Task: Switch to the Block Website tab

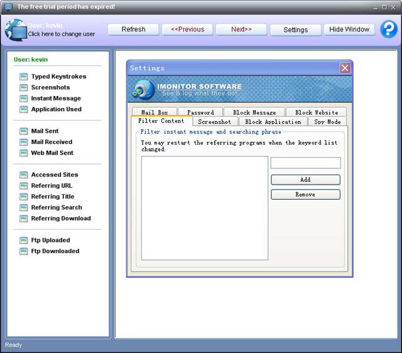Action: point(317,112)
